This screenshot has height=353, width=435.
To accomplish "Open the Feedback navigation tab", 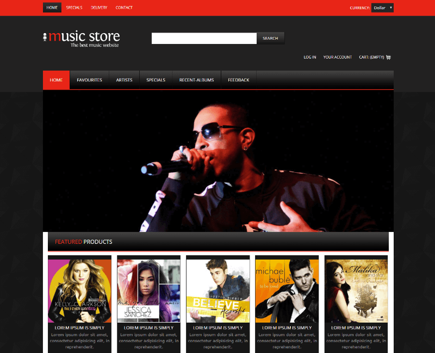I will click(x=238, y=80).
